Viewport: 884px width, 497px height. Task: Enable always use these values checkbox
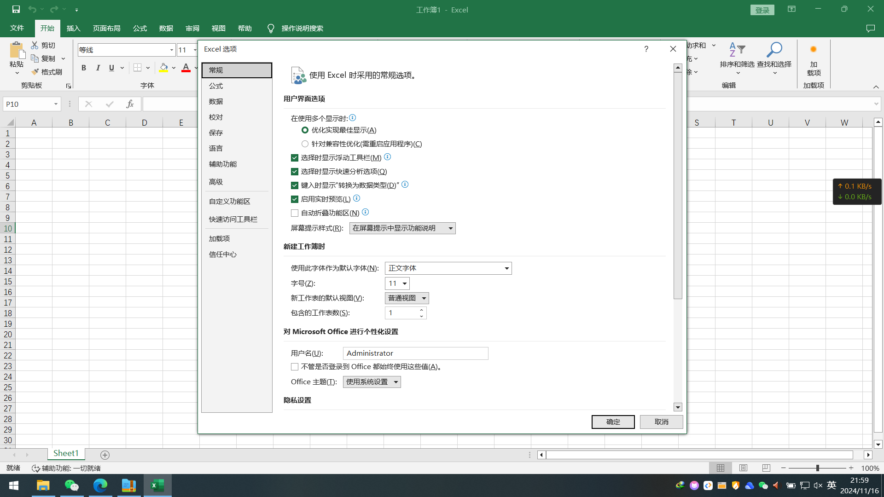point(295,367)
